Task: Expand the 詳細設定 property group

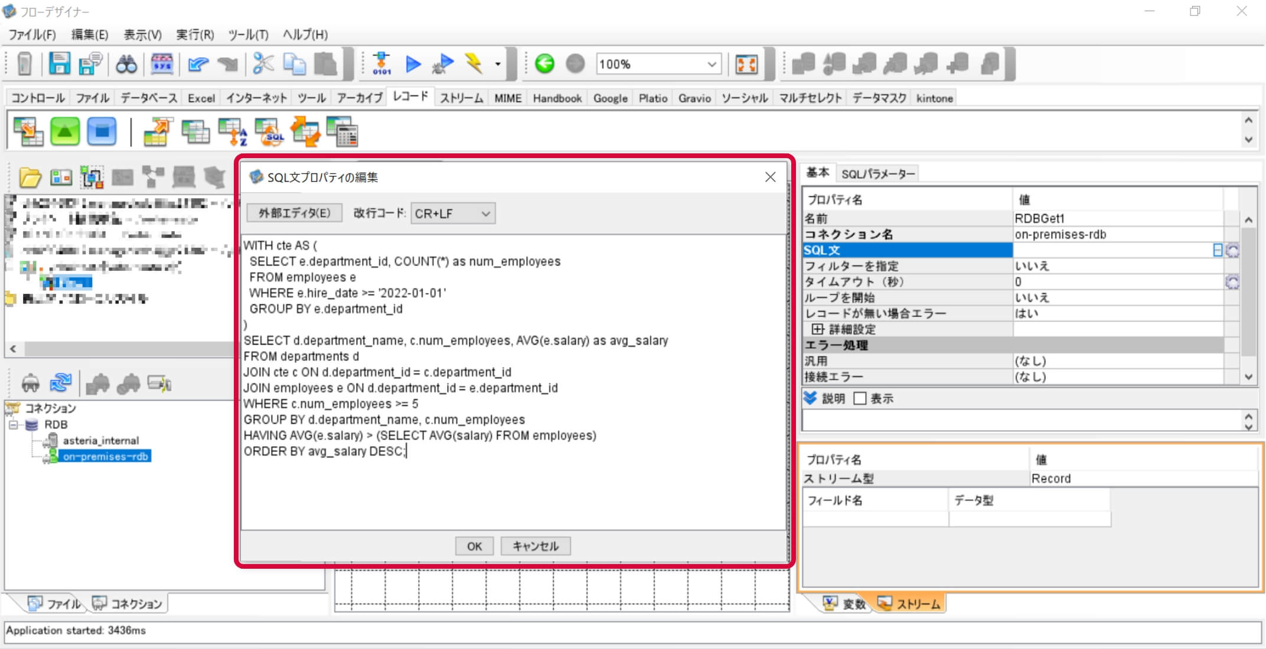Action: 817,329
